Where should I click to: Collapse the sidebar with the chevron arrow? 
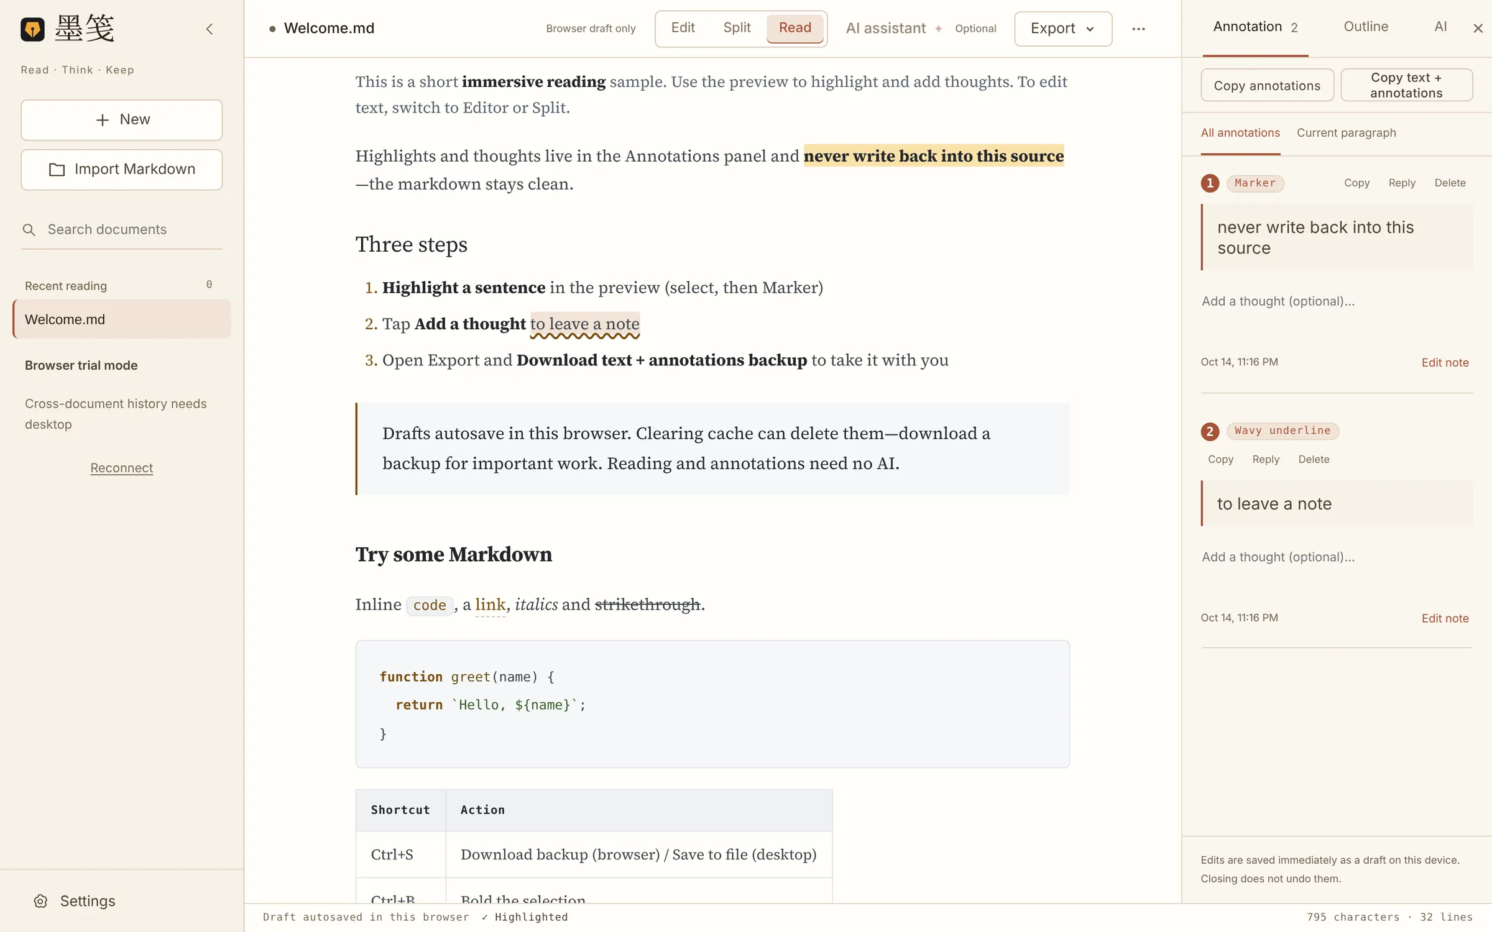(210, 29)
